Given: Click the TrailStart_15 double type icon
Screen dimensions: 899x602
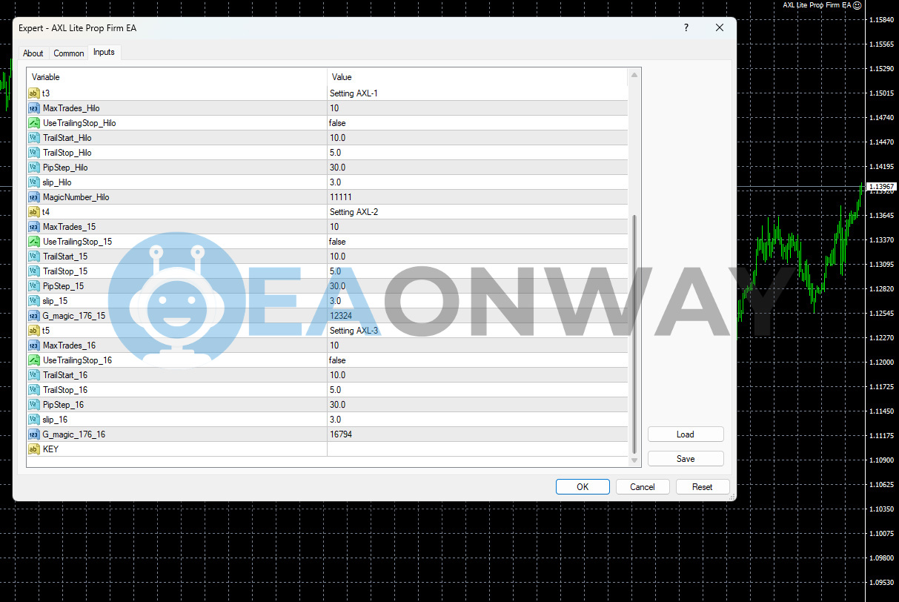Looking at the screenshot, I should [33, 257].
